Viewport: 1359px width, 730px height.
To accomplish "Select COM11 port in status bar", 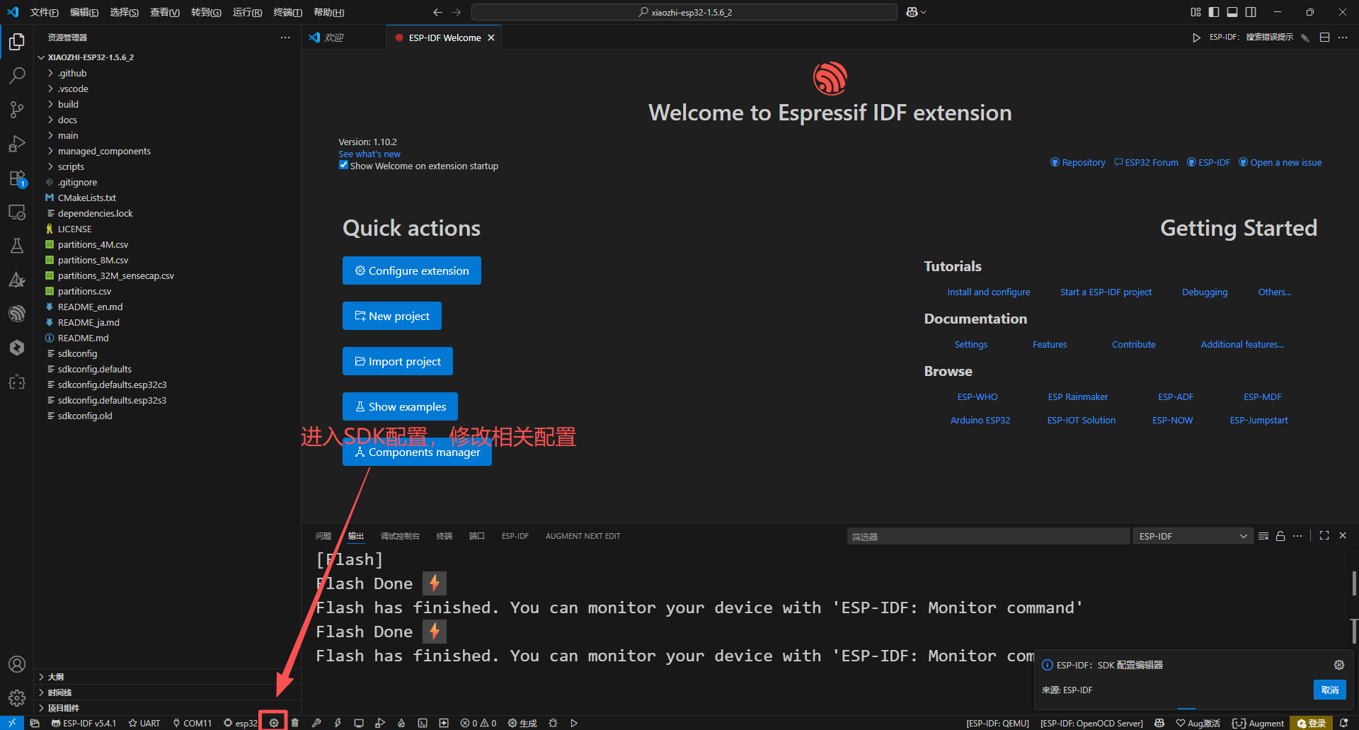I will (x=192, y=723).
